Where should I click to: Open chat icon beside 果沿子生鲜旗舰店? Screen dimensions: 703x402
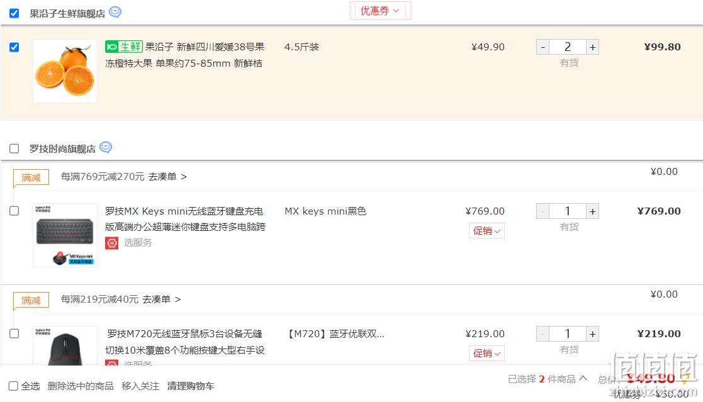point(115,12)
